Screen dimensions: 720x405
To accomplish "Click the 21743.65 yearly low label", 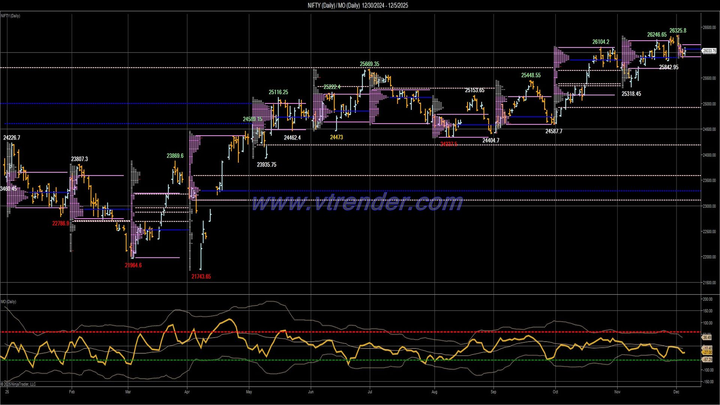I will point(201,276).
